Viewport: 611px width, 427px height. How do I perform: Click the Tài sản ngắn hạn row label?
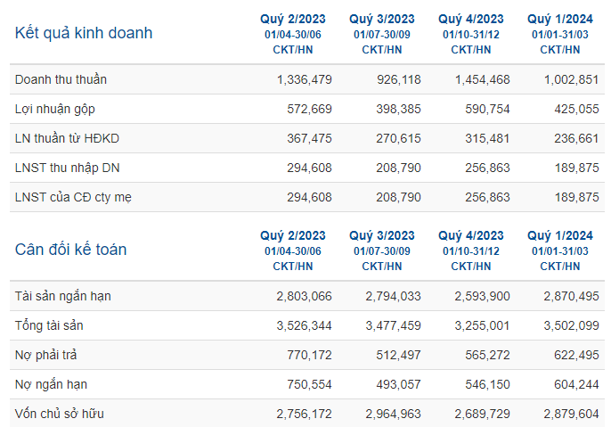click(x=63, y=296)
